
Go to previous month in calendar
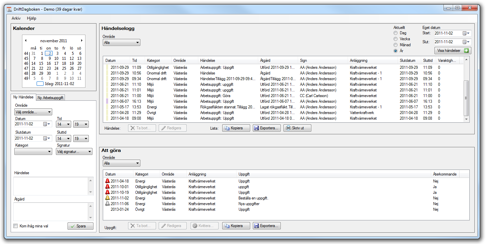26,41
